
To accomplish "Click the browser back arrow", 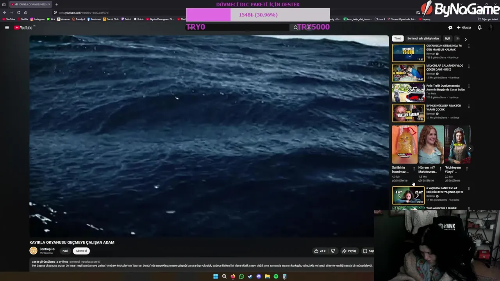I will coord(5,12).
